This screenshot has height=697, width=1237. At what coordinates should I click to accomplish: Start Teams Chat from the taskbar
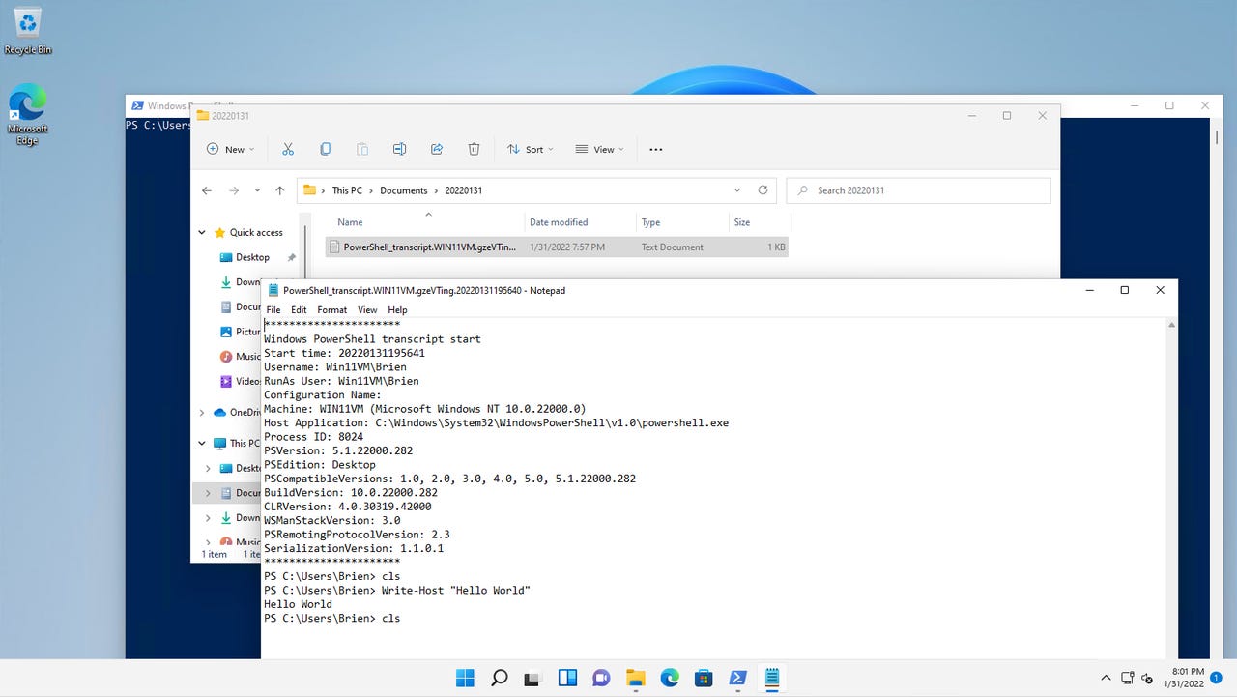[601, 678]
